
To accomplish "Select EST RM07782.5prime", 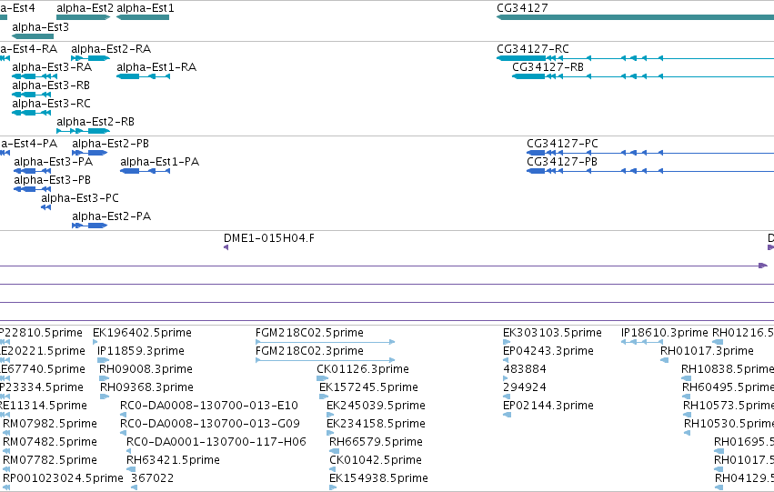I will 6,470.
